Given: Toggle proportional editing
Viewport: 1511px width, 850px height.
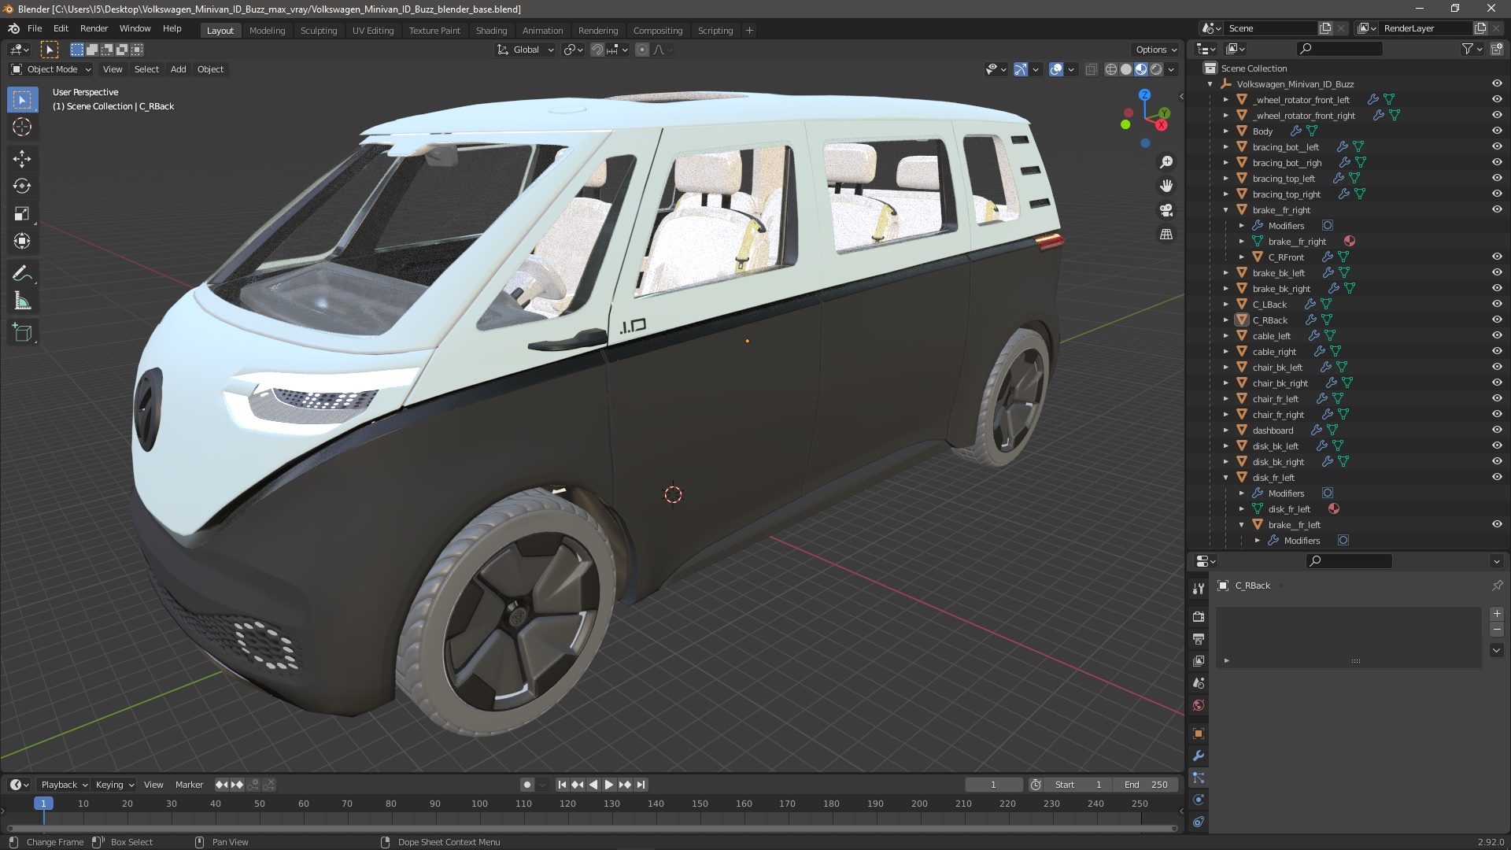Looking at the screenshot, I should [x=642, y=50].
